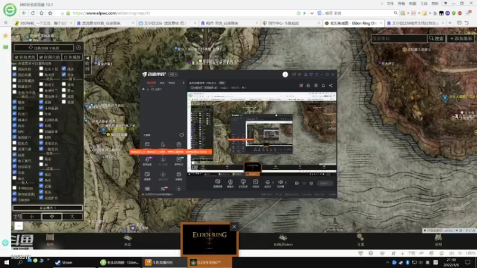The image size is (477, 268).
Task: Collapse the filter panel with the 收回 arrow
Action: pos(87,64)
